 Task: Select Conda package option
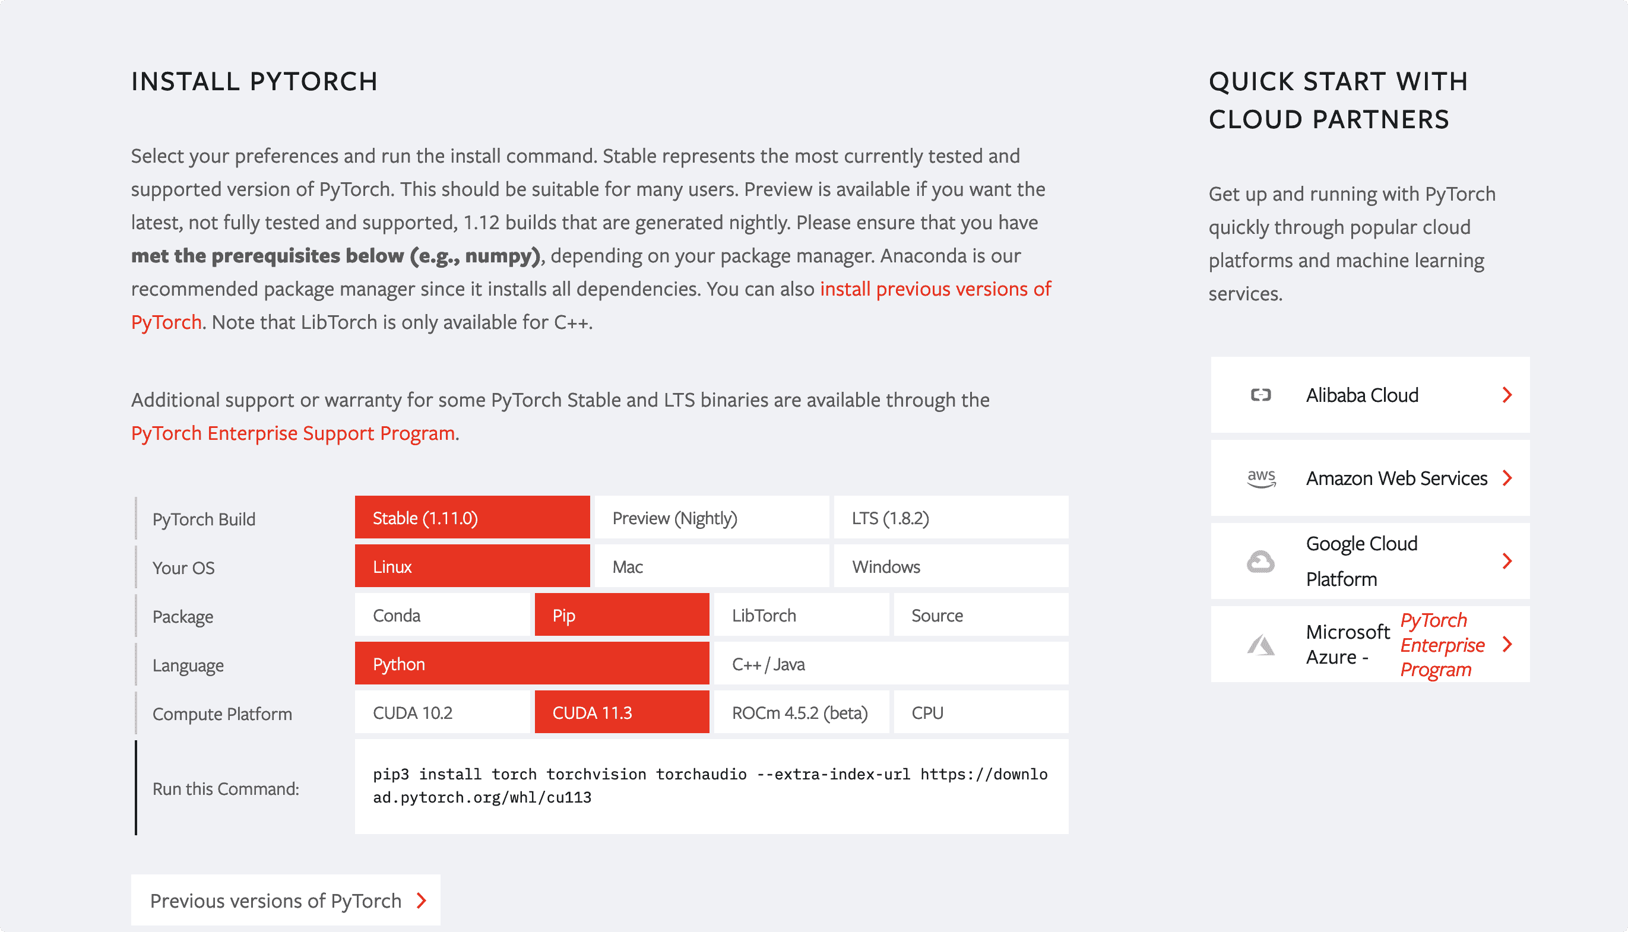click(442, 615)
